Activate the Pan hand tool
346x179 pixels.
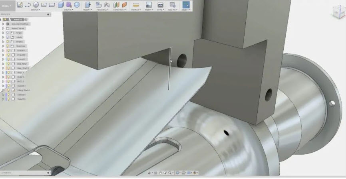pyautogui.click(x=160, y=173)
